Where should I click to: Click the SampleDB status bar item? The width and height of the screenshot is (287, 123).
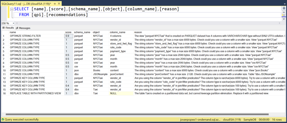(x=249, y=119)
